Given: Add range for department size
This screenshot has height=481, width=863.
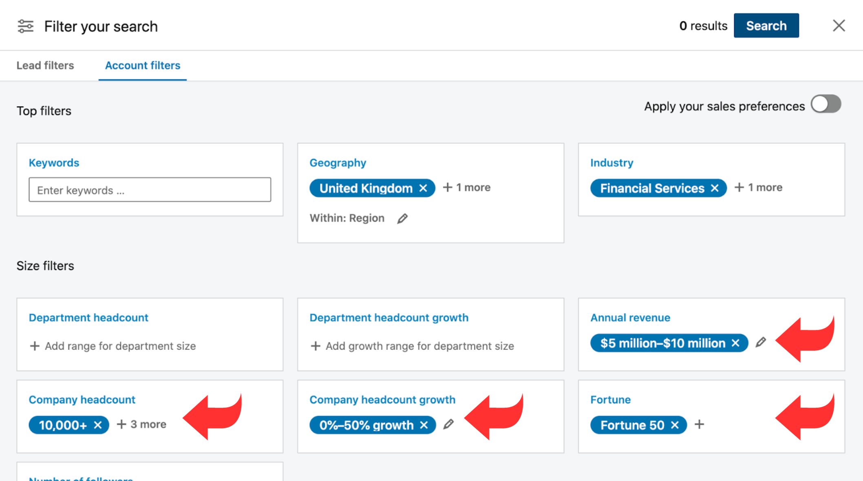Looking at the screenshot, I should click(113, 346).
